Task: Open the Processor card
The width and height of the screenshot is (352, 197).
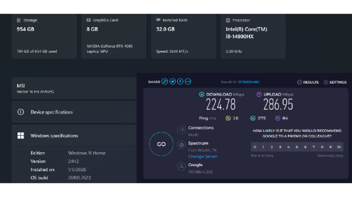Action: tap(253, 36)
